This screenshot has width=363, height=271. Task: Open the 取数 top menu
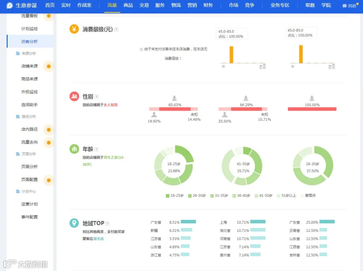point(310,5)
